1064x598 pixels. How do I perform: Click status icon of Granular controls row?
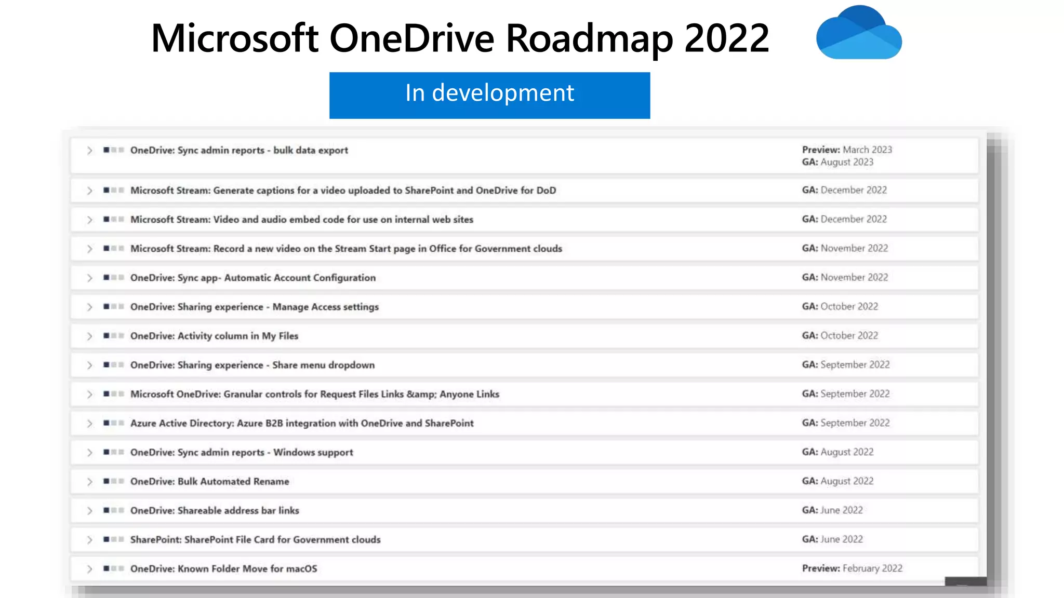113,393
